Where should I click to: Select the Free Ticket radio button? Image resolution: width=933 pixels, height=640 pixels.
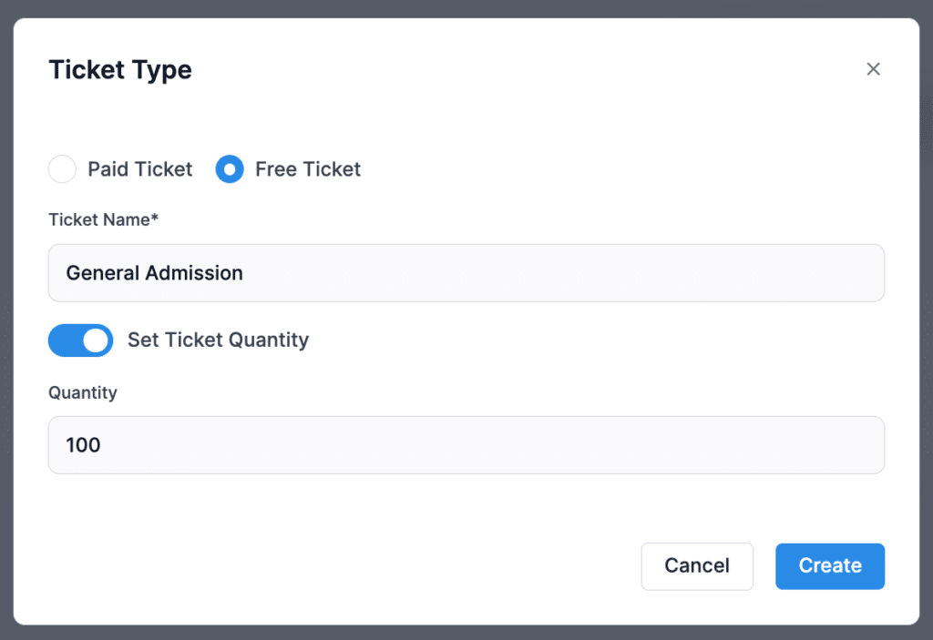click(230, 169)
